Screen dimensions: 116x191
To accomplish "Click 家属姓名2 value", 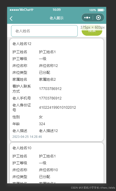I will (47, 79).
